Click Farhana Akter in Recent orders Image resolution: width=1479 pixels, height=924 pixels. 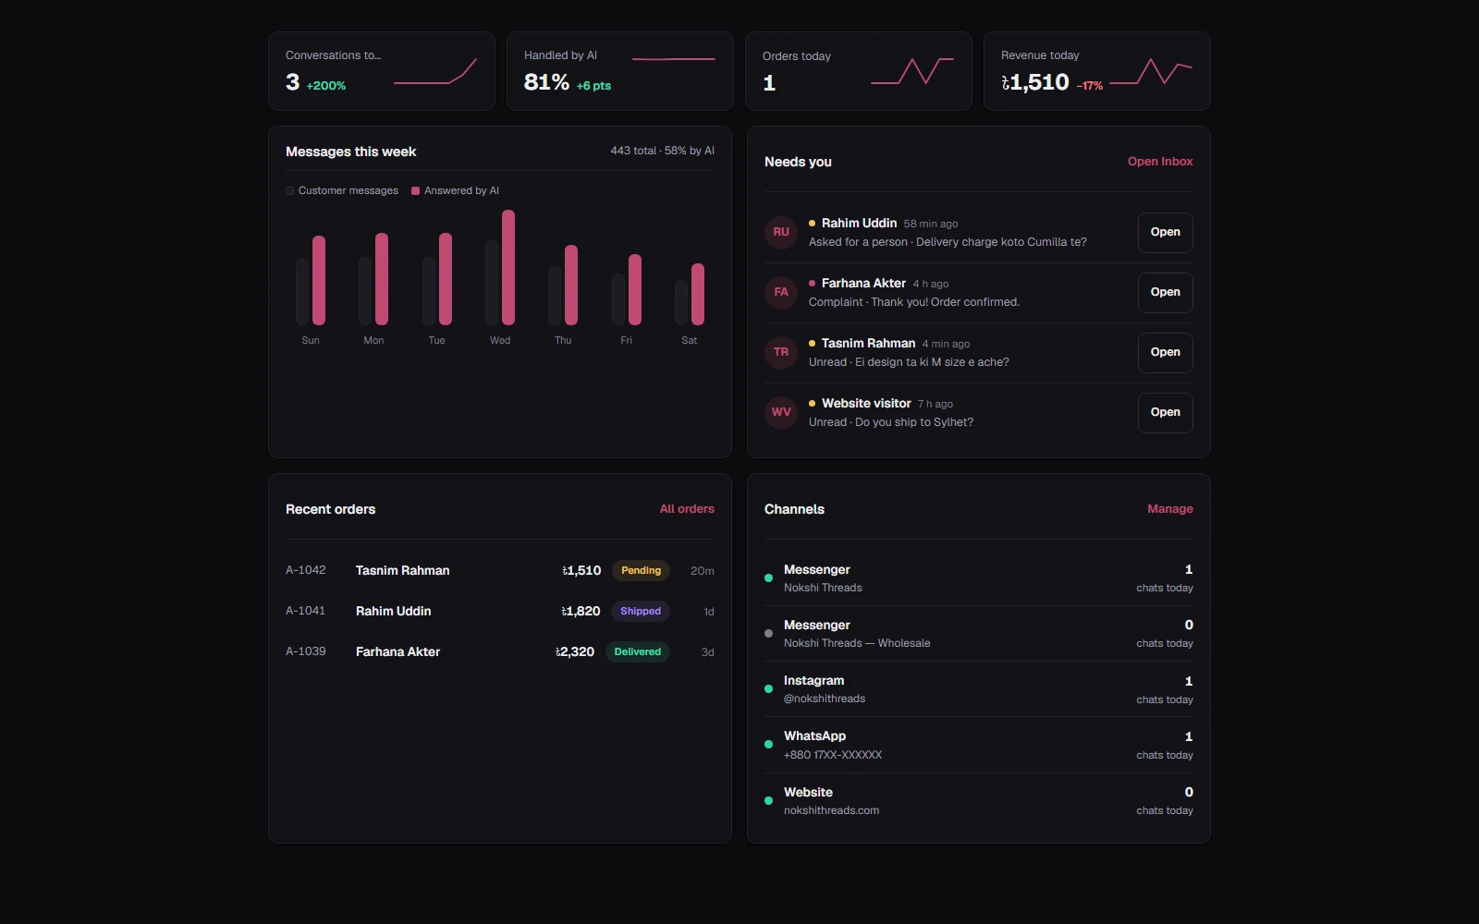point(398,652)
